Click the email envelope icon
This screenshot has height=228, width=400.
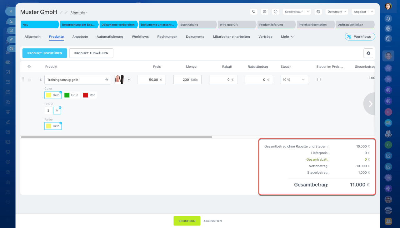265,12
